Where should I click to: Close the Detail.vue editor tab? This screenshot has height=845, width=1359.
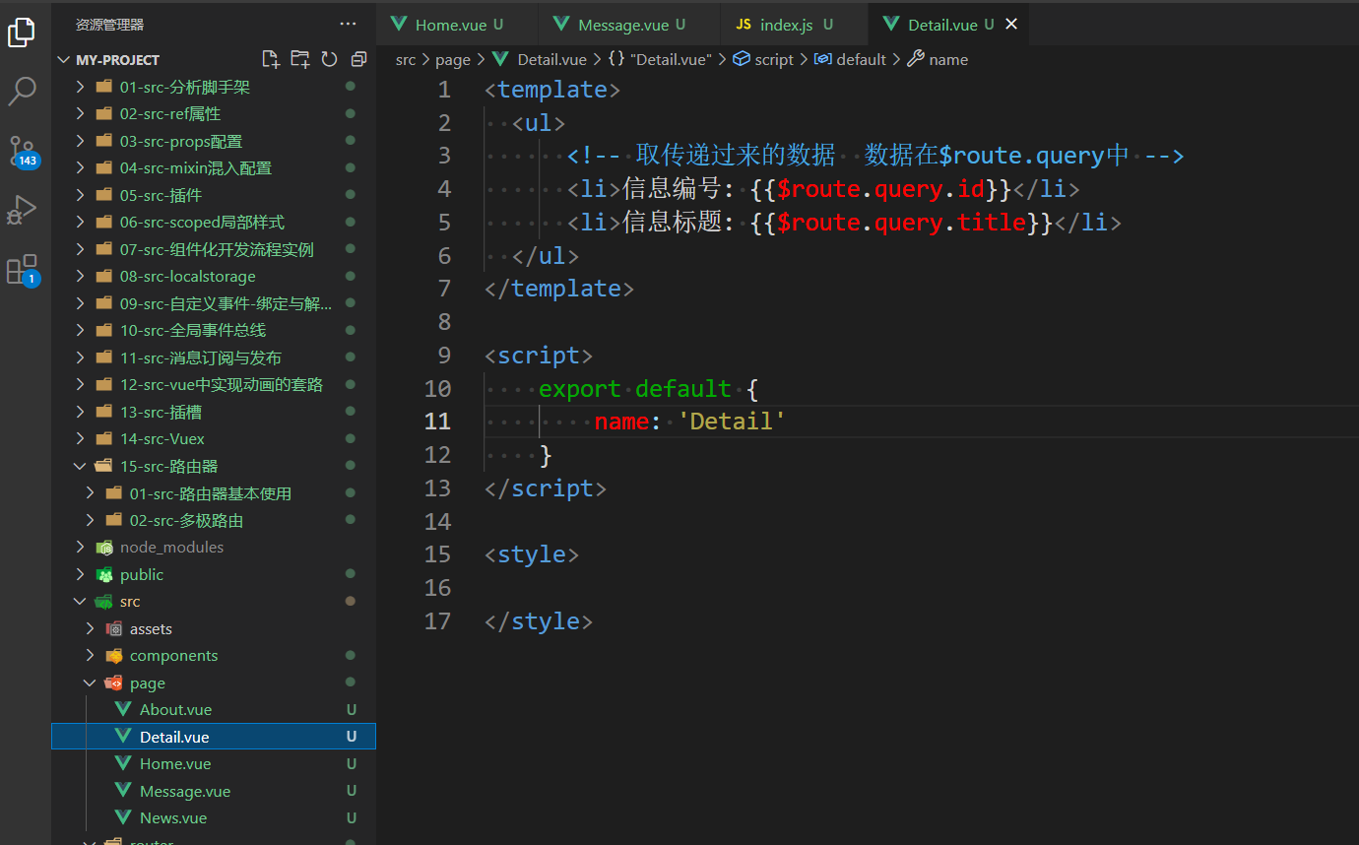pos(1011,25)
